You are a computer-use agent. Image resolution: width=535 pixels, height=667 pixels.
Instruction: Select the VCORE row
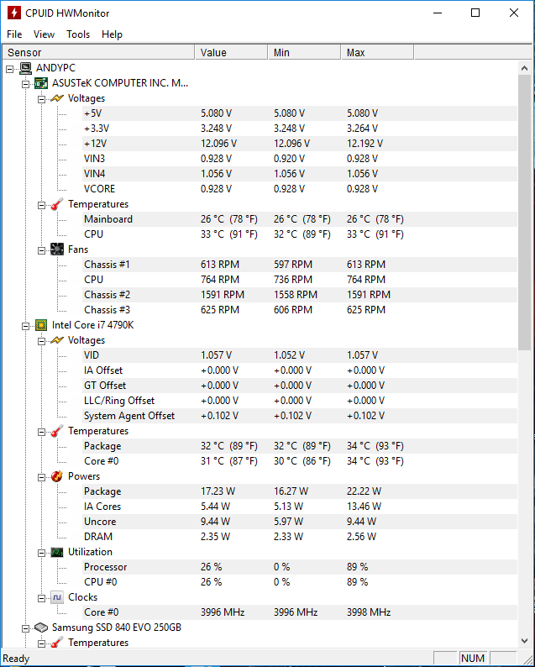point(300,189)
